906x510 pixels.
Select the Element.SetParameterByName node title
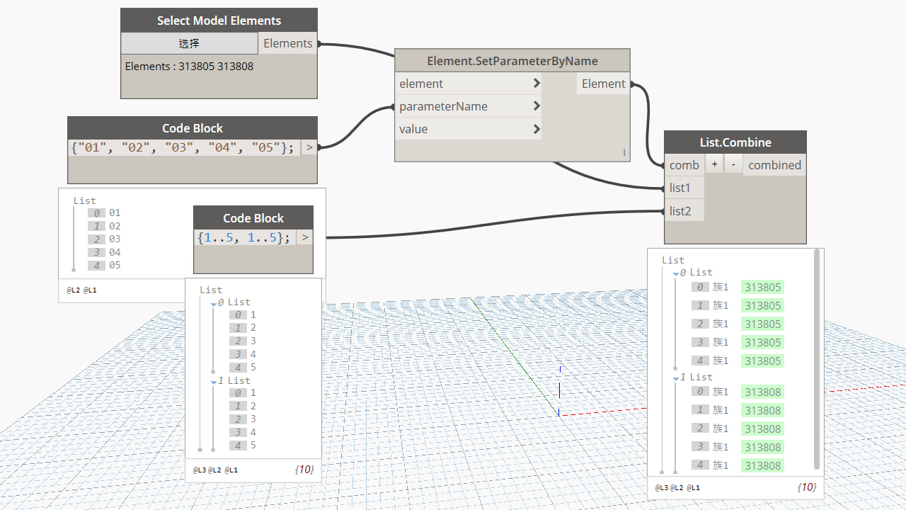point(512,61)
